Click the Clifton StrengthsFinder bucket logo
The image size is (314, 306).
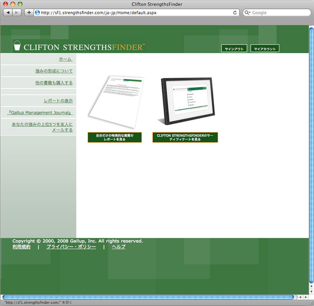pos(17,46)
